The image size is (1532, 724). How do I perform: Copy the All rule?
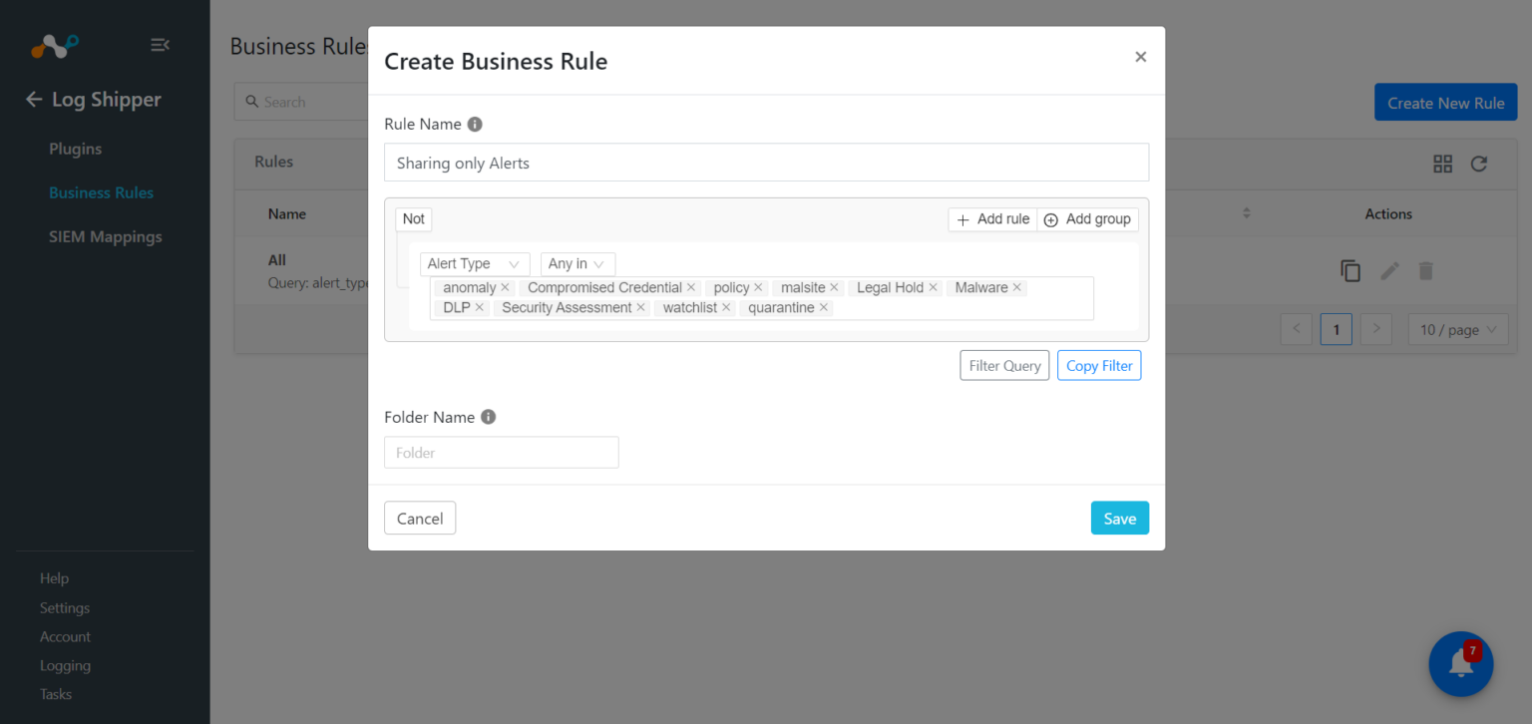tap(1349, 270)
